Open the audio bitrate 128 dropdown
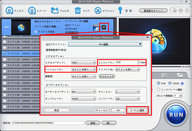Screen dimensions: 192x131 click(x=128, y=99)
